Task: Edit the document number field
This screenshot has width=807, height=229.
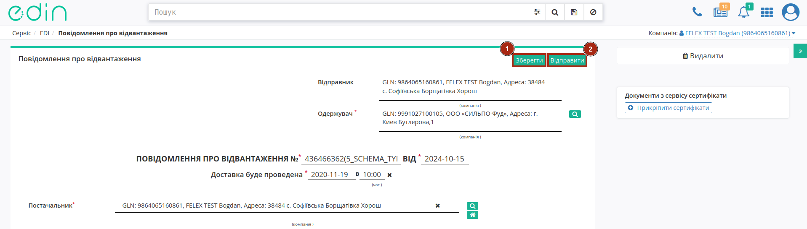Action: pyautogui.click(x=351, y=159)
